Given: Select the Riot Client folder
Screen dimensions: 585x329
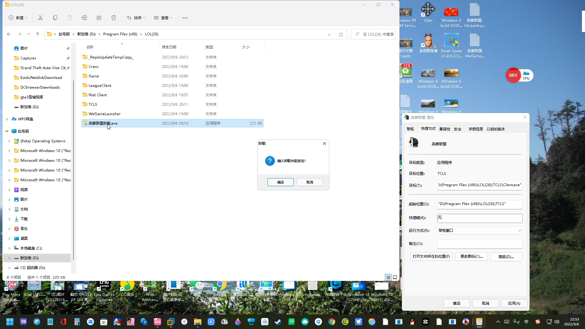Looking at the screenshot, I should 172,95.
